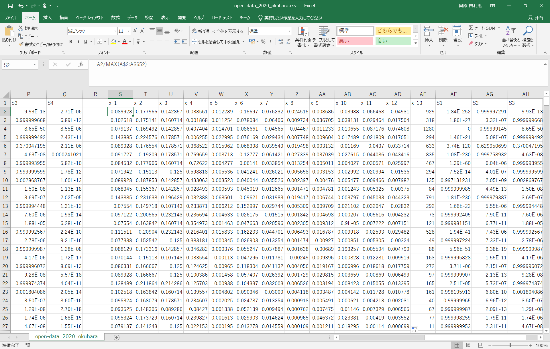This screenshot has width=550, height=349.
Task: Open the Data ribbon tab
Action: [132, 18]
